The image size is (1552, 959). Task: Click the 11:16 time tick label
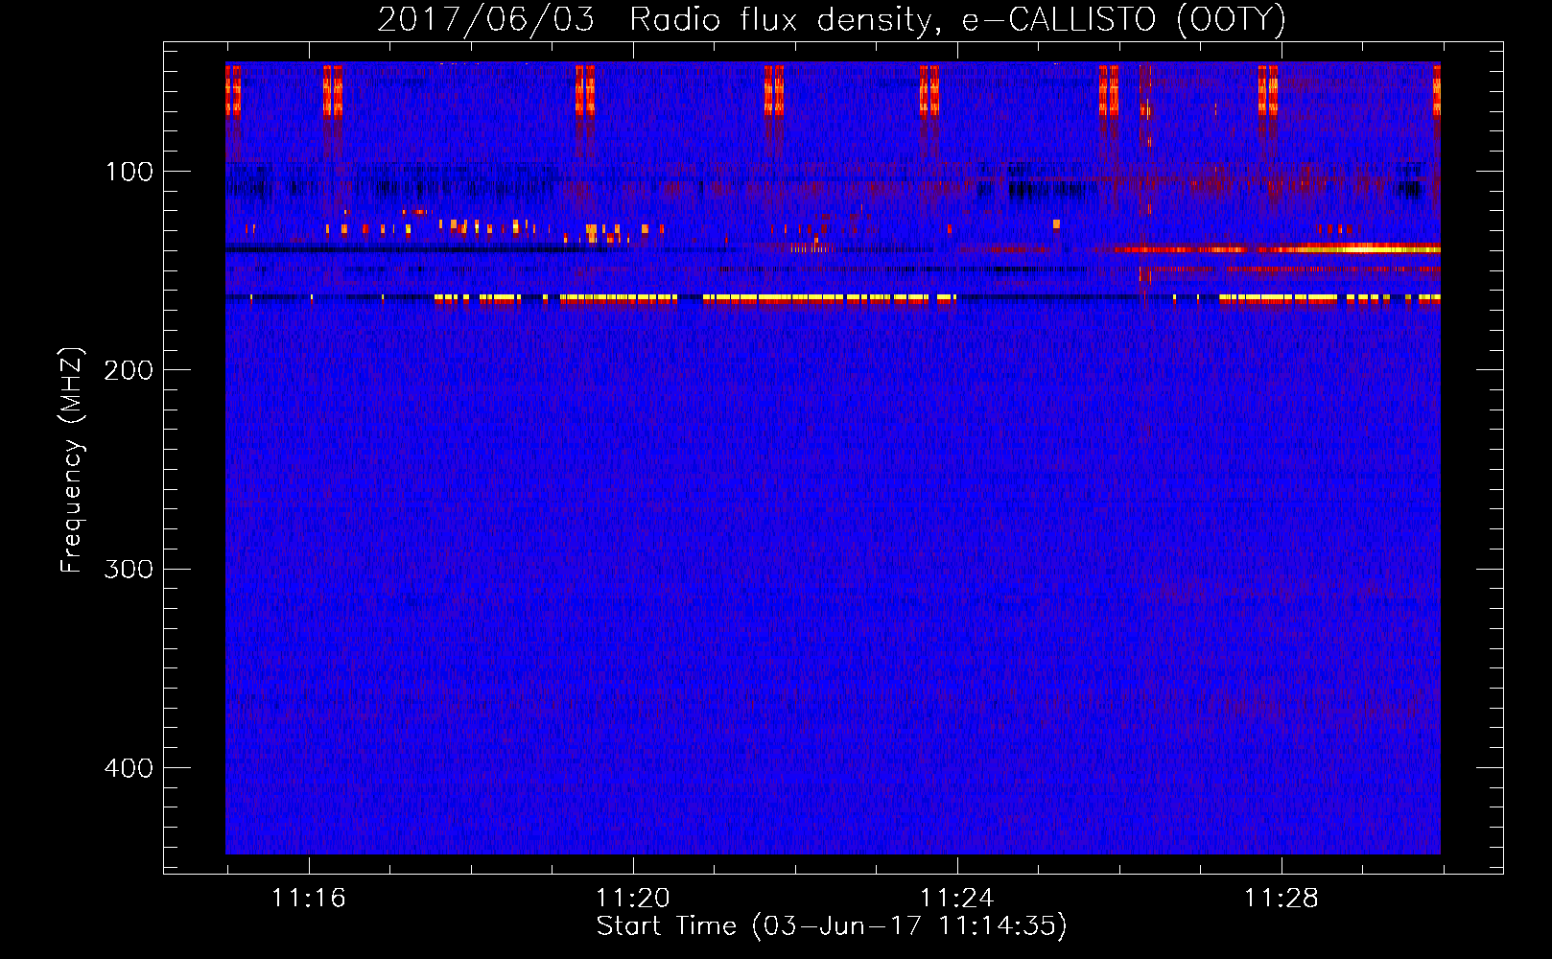[x=309, y=899]
